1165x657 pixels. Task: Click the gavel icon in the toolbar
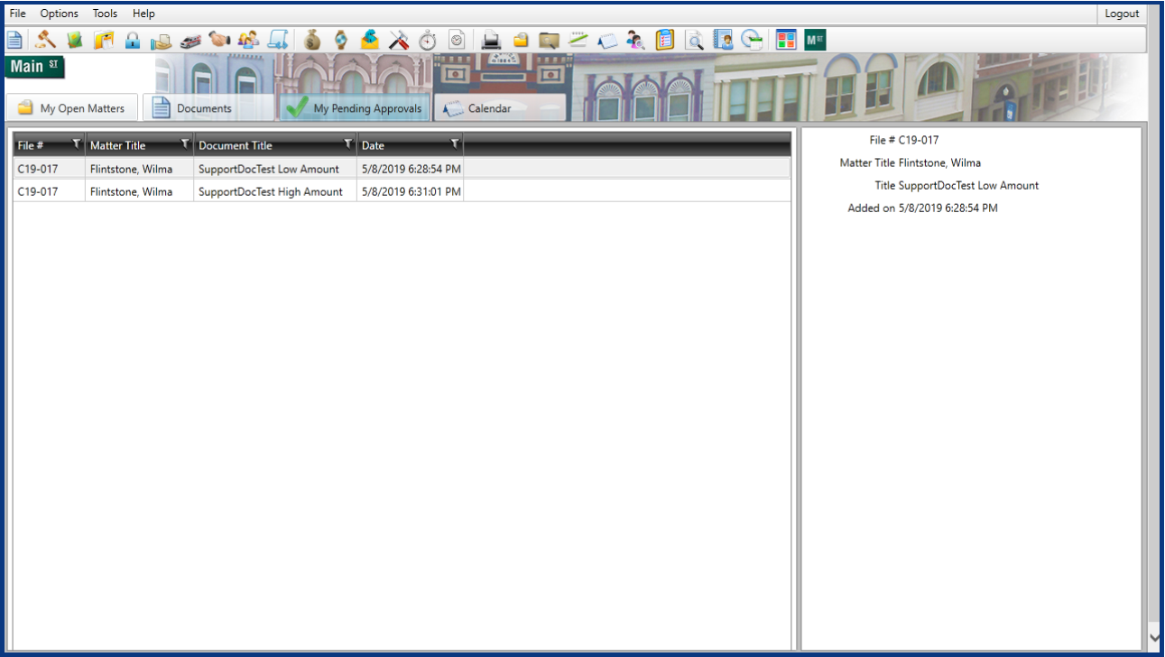tap(44, 40)
